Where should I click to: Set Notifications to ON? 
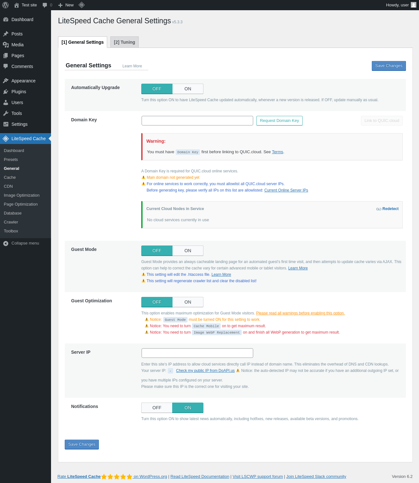coord(188,408)
